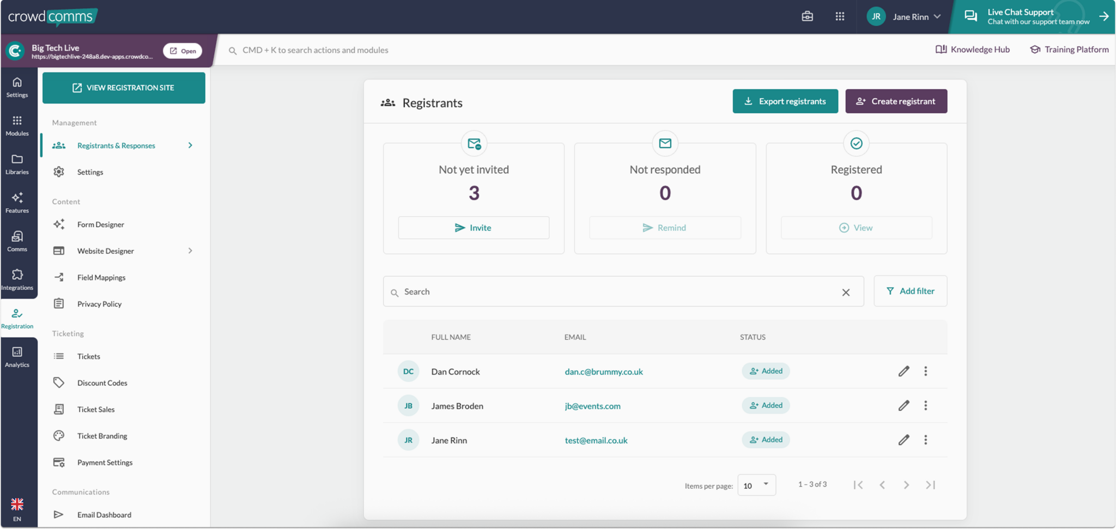Click into the registrants Search field
The image size is (1116, 529).
pos(616,292)
